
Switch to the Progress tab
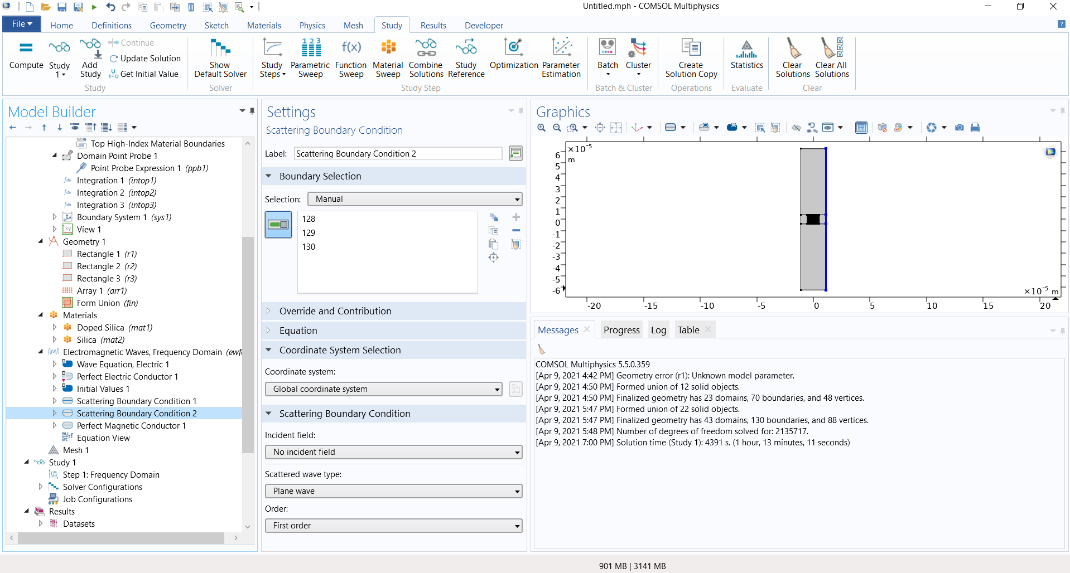click(621, 330)
